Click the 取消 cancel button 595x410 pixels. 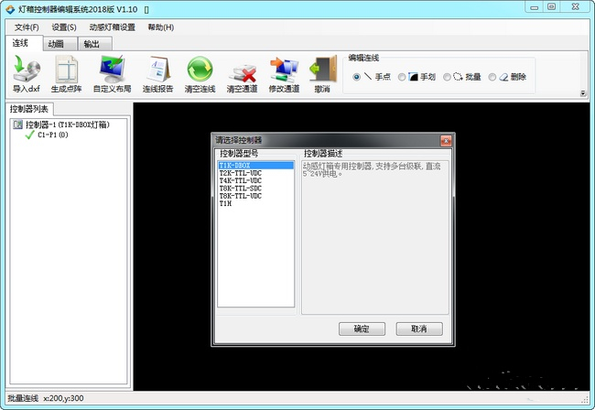point(419,329)
